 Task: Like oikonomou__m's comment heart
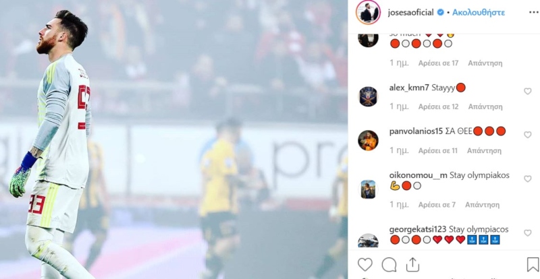click(x=527, y=179)
